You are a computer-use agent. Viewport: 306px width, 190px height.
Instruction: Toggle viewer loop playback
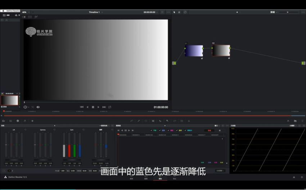pyautogui.click(x=110, y=107)
